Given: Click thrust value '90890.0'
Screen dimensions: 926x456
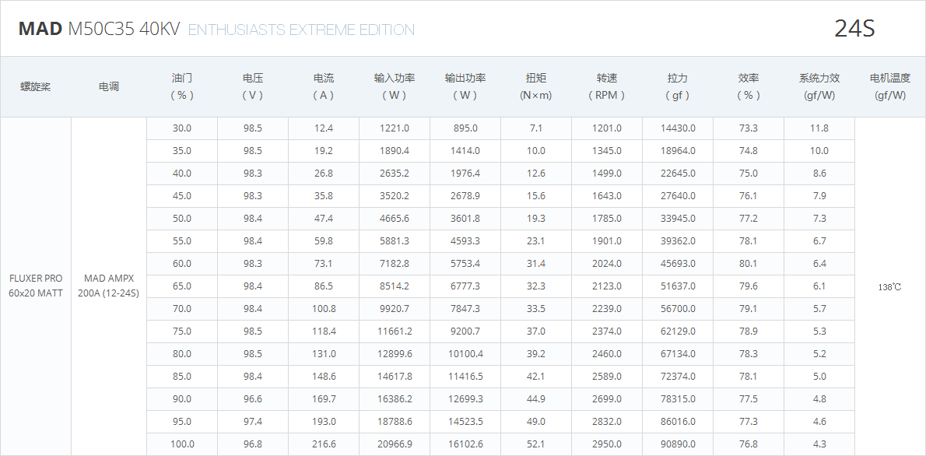Looking at the screenshot, I should [678, 444].
